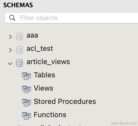Click the Views folder icon

[26, 90]
